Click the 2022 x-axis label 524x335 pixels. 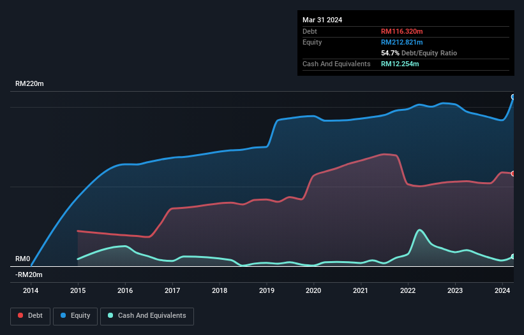408,290
